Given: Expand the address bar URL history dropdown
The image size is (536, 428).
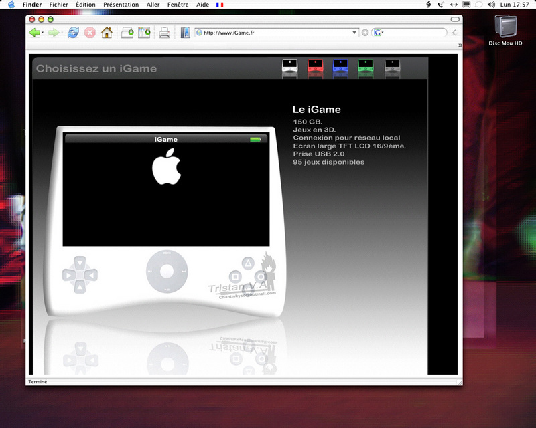Looking at the screenshot, I should point(354,33).
